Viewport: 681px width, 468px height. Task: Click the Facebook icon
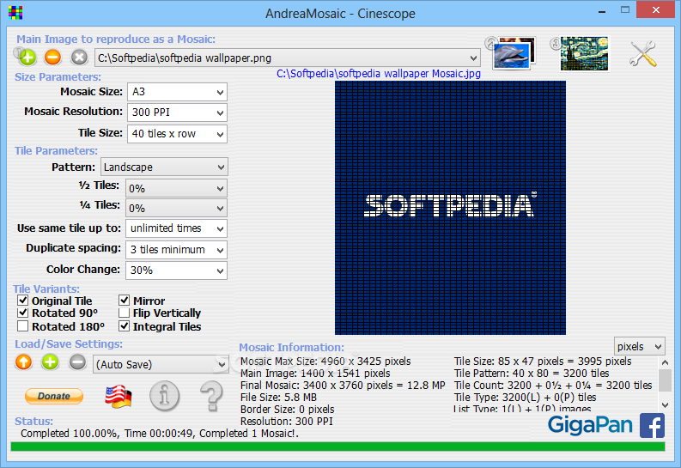pos(652,426)
